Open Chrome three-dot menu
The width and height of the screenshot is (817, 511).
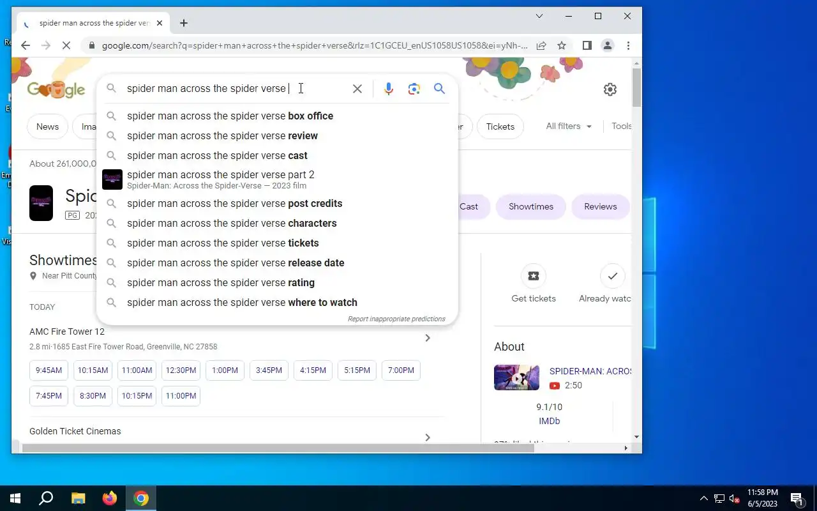tap(628, 45)
